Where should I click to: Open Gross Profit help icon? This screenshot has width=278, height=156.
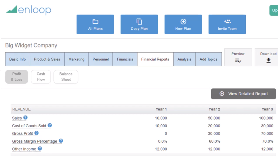coord(36,133)
